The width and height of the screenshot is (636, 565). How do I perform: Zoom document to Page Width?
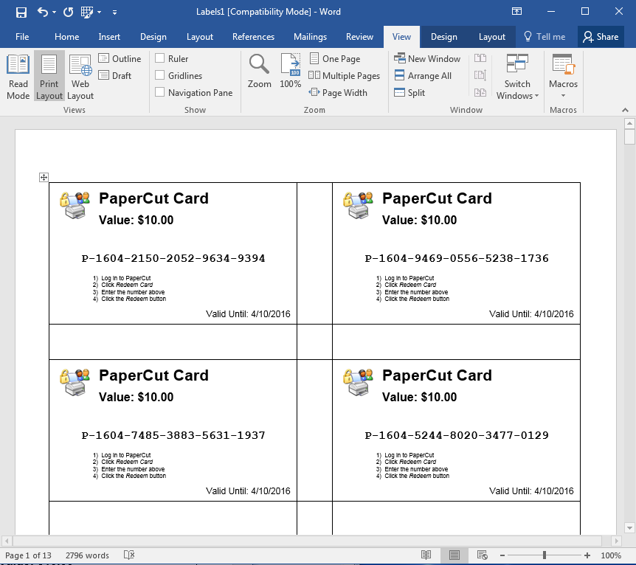338,93
